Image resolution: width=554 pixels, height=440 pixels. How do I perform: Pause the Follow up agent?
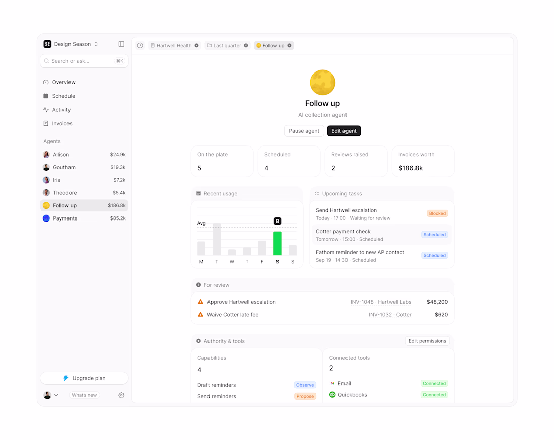304,131
